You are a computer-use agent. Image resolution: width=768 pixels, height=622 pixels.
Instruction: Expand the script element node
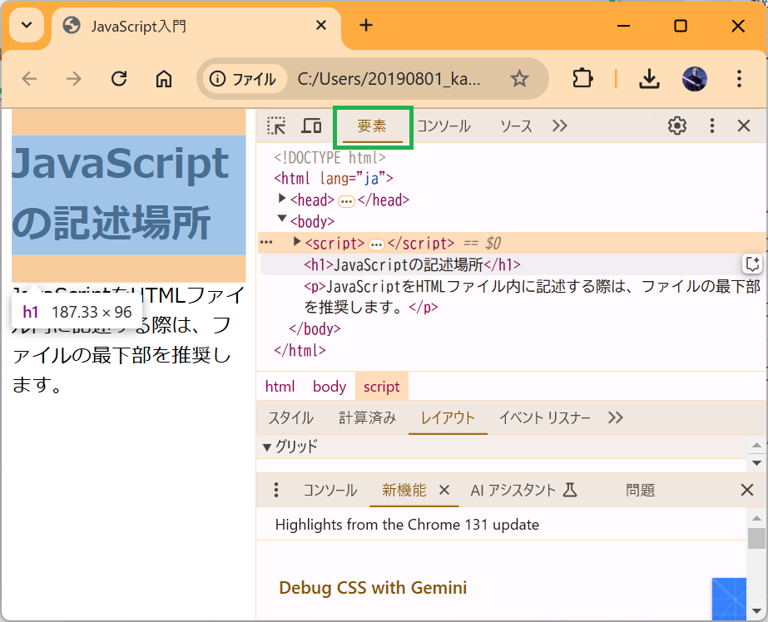297,242
